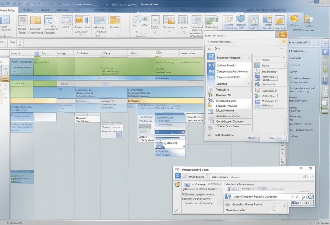Toggle the small checkbox beside the dialog's fifth list row
The width and height of the screenshot is (330, 225).
pos(249,84)
